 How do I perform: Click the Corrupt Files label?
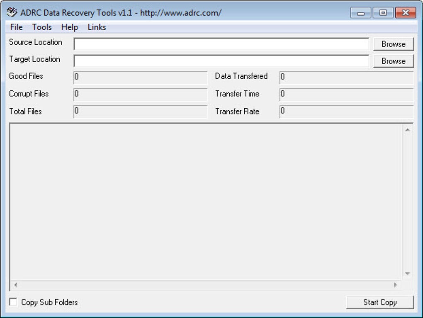click(x=29, y=94)
